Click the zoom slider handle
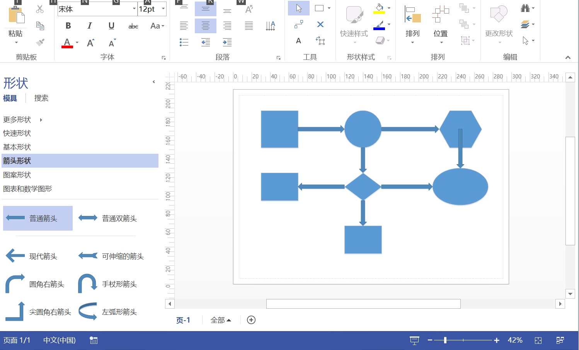 tap(445, 340)
